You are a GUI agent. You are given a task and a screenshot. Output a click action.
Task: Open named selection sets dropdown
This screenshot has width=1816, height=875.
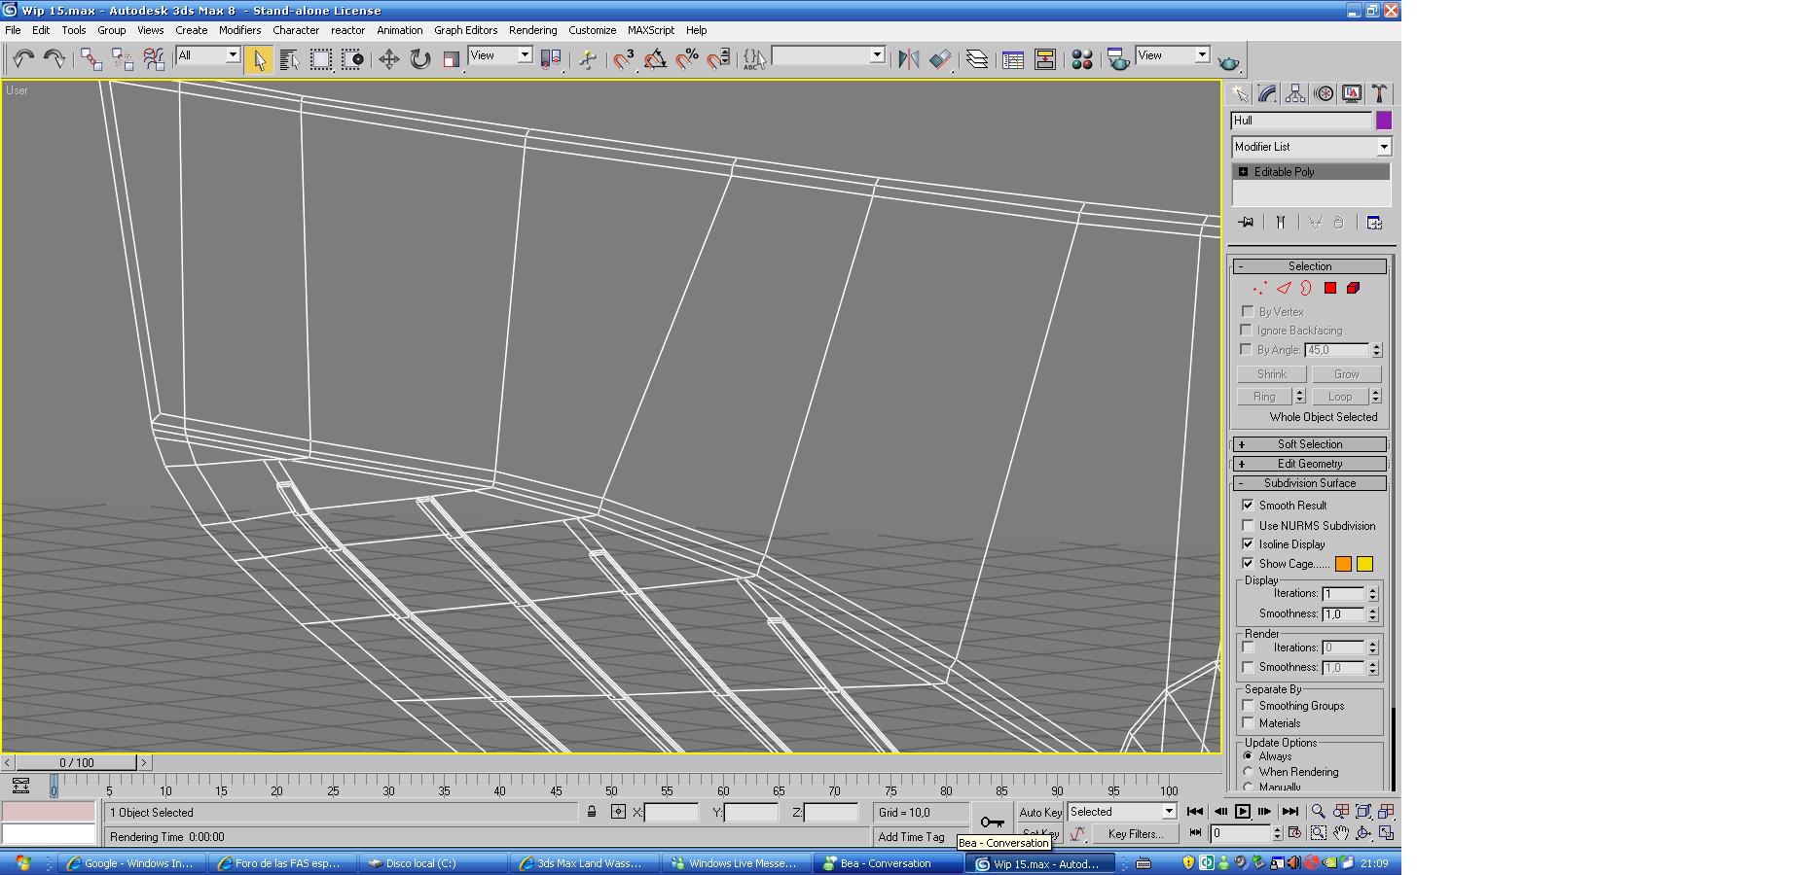[x=827, y=55]
